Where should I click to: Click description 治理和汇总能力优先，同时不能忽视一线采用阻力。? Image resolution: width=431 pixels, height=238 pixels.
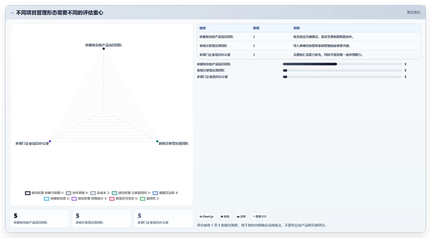click(x=329, y=55)
